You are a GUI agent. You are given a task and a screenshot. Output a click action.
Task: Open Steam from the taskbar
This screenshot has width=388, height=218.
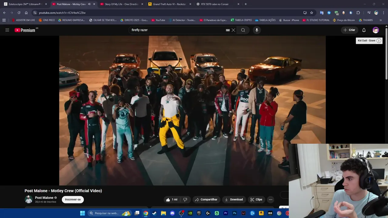click(x=155, y=213)
